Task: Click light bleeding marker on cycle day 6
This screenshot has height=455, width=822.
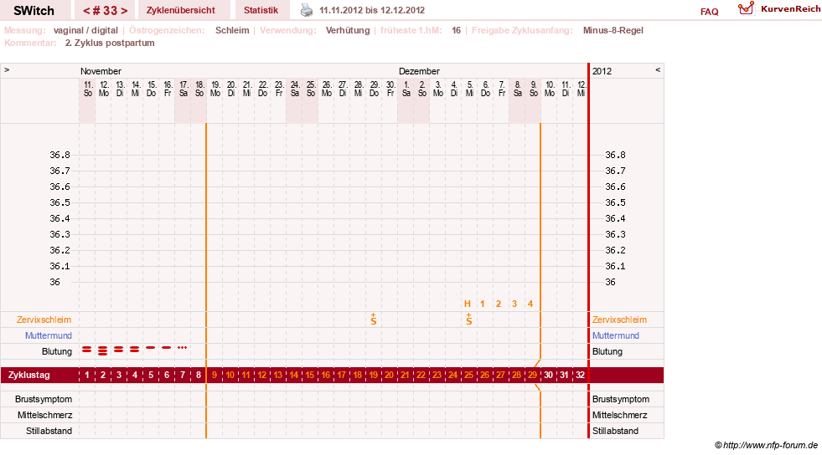Action: (166, 347)
